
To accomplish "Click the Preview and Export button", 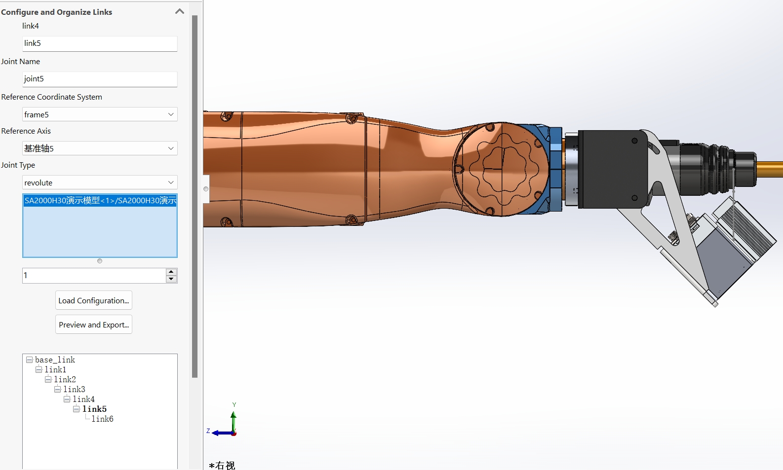I will pyautogui.click(x=93, y=325).
